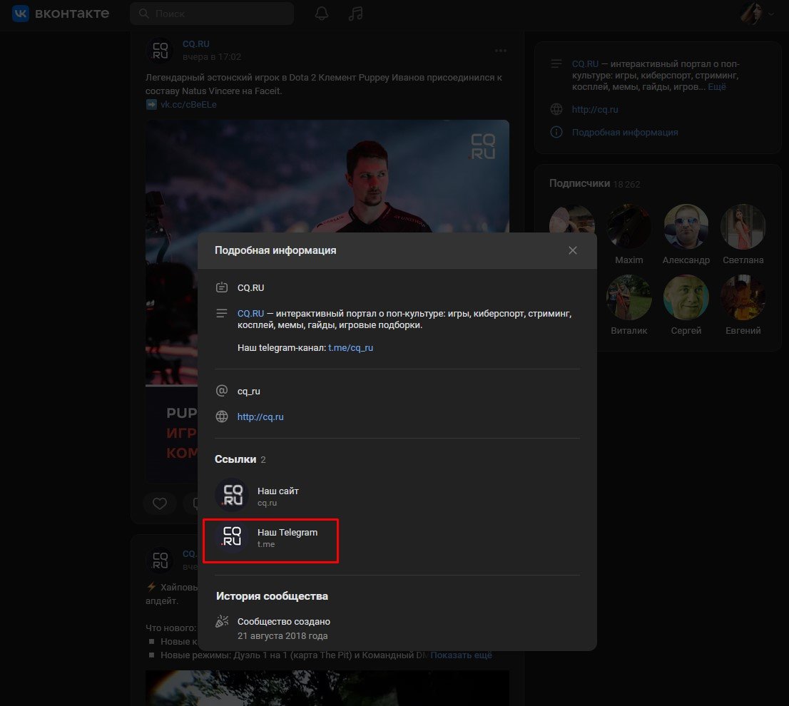Open http://cq.ru in the sidebar
Image resolution: width=789 pixels, height=706 pixels.
pos(595,110)
